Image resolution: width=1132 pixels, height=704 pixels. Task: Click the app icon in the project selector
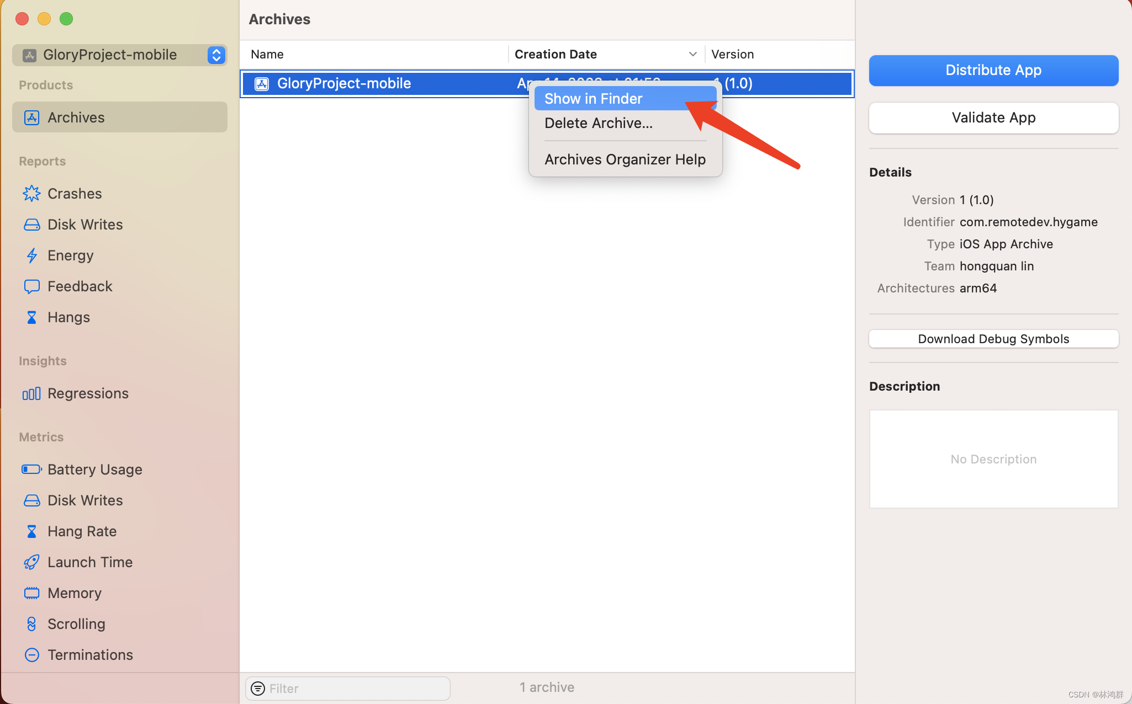pos(29,55)
